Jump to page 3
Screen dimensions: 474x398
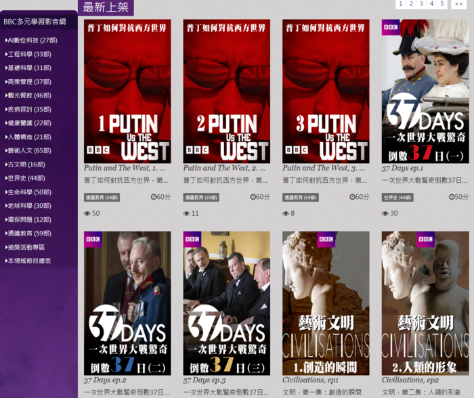pyautogui.click(x=421, y=4)
